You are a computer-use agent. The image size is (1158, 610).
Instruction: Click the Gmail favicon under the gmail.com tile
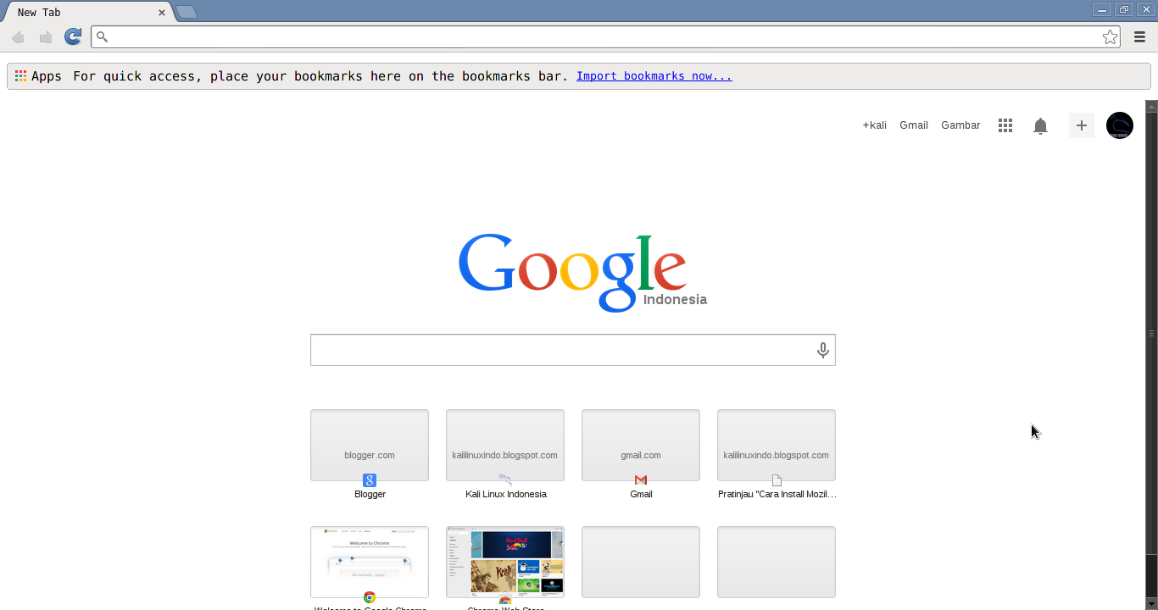click(641, 480)
